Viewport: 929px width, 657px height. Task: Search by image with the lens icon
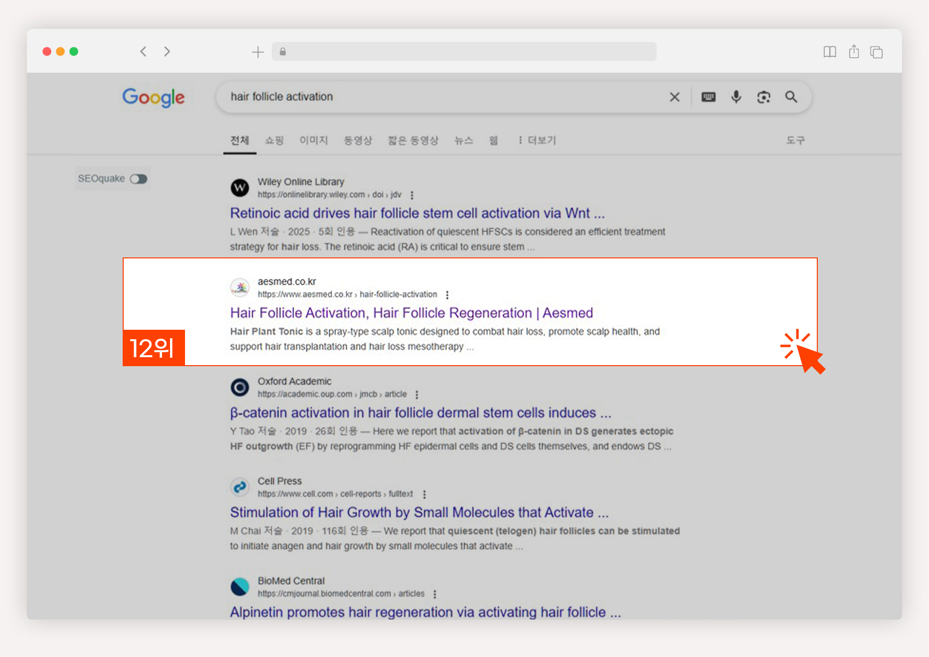(x=763, y=97)
